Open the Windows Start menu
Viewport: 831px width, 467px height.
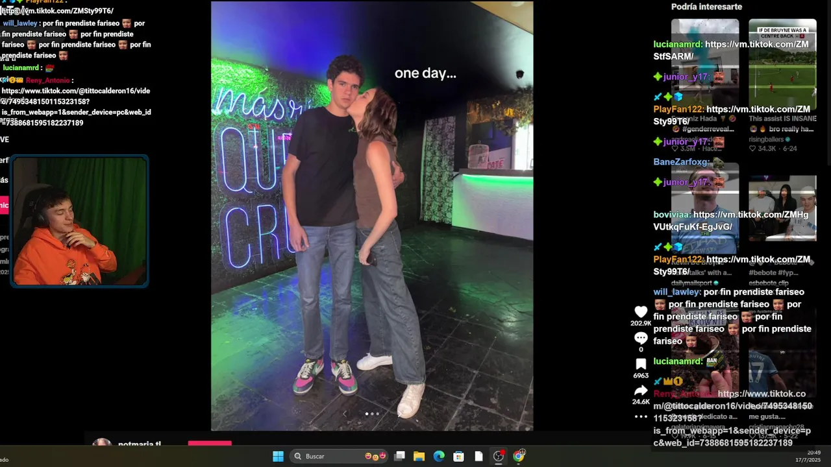point(278,456)
